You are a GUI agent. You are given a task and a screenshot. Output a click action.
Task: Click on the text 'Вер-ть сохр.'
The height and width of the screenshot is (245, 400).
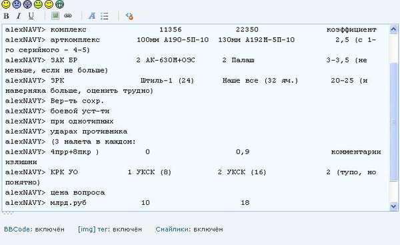(77, 101)
